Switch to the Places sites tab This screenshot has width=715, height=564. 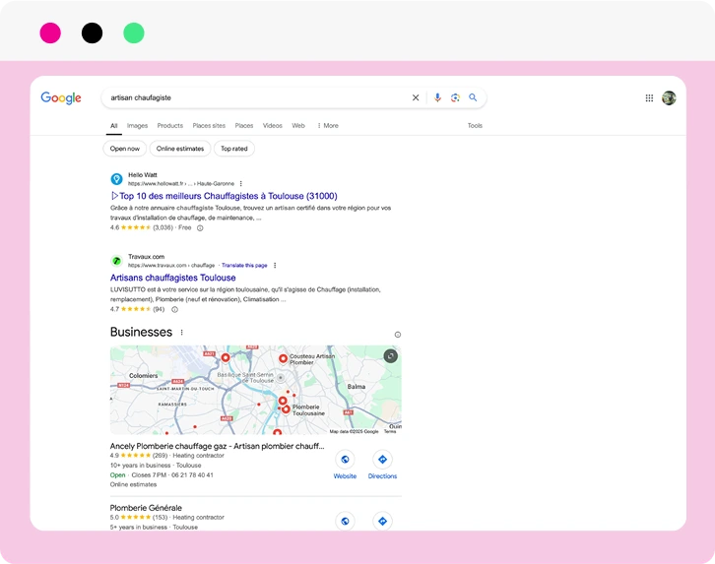point(209,126)
